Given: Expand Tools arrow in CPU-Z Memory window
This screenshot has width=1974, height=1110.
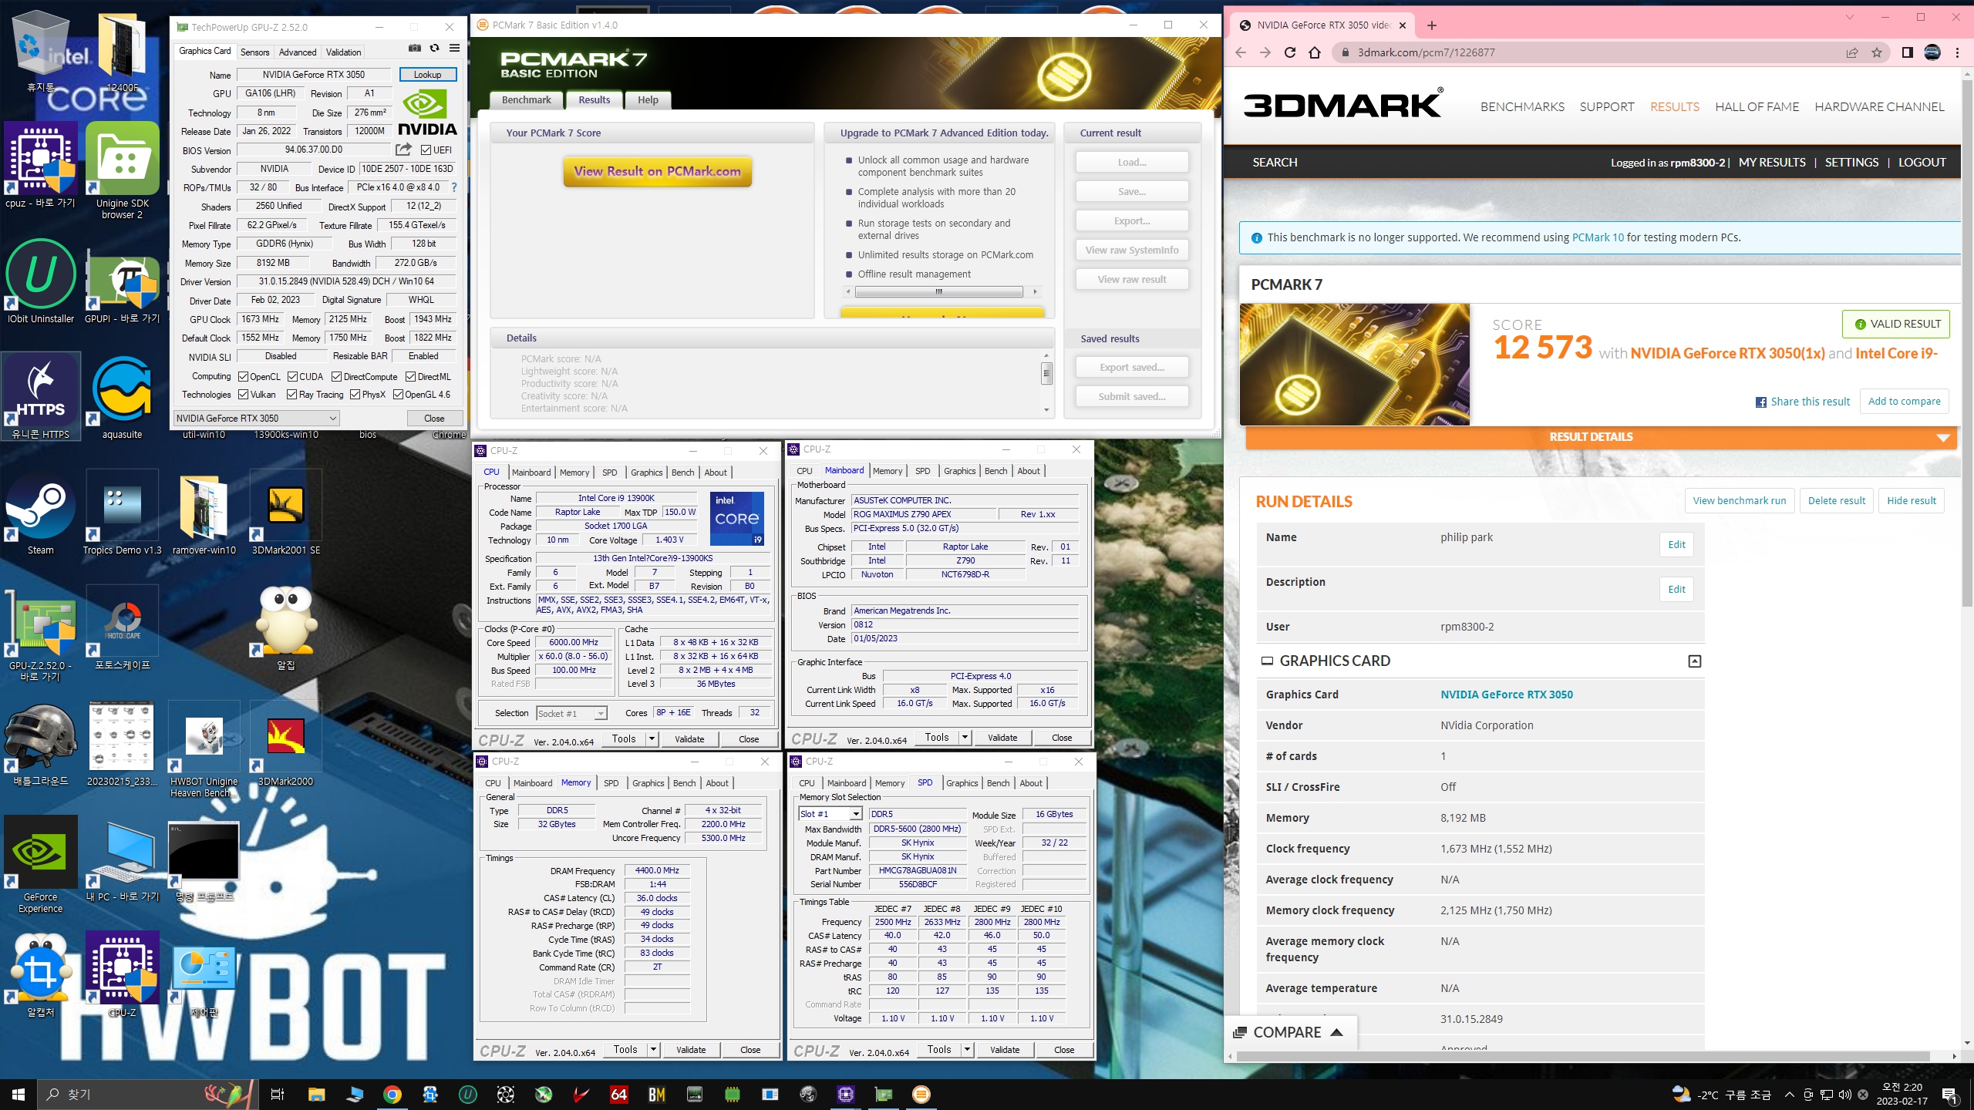Looking at the screenshot, I should pos(653,1050).
